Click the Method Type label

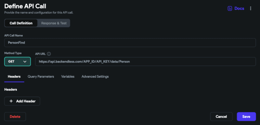click(13, 53)
